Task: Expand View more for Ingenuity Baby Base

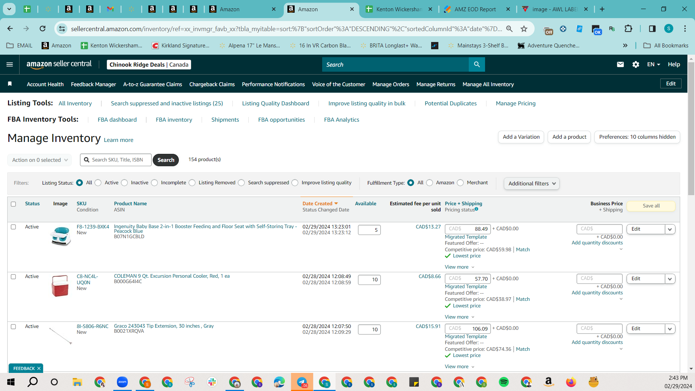Action: point(459,267)
